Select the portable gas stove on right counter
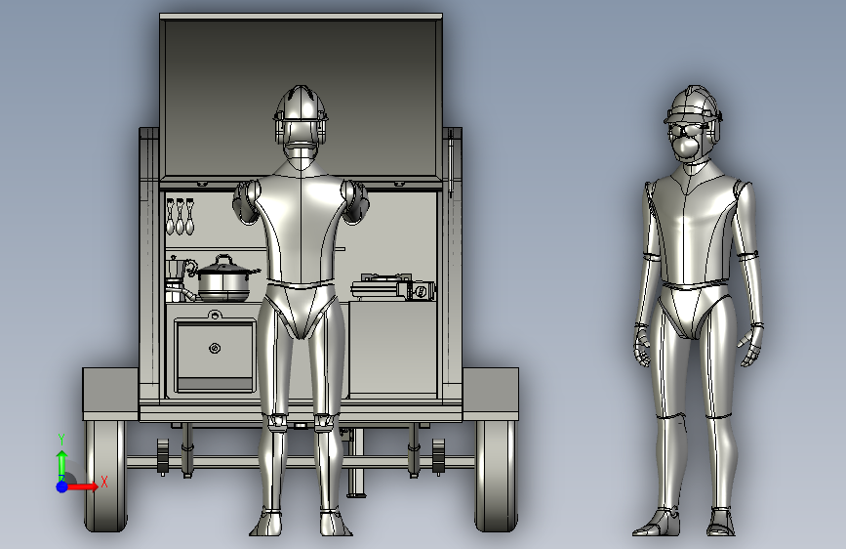 (393, 287)
